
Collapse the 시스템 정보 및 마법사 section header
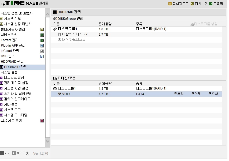(x=17, y=13)
